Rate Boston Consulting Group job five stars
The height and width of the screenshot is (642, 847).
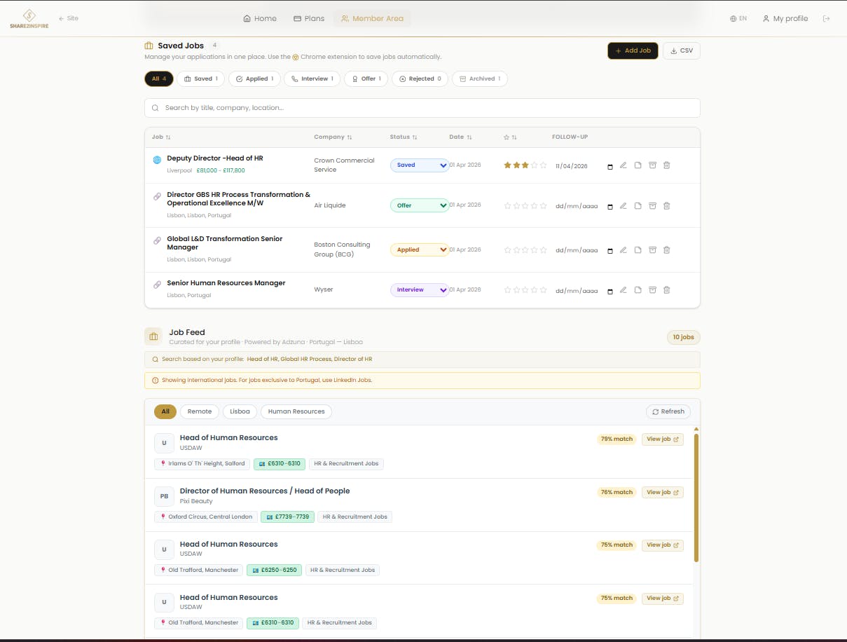(543, 250)
